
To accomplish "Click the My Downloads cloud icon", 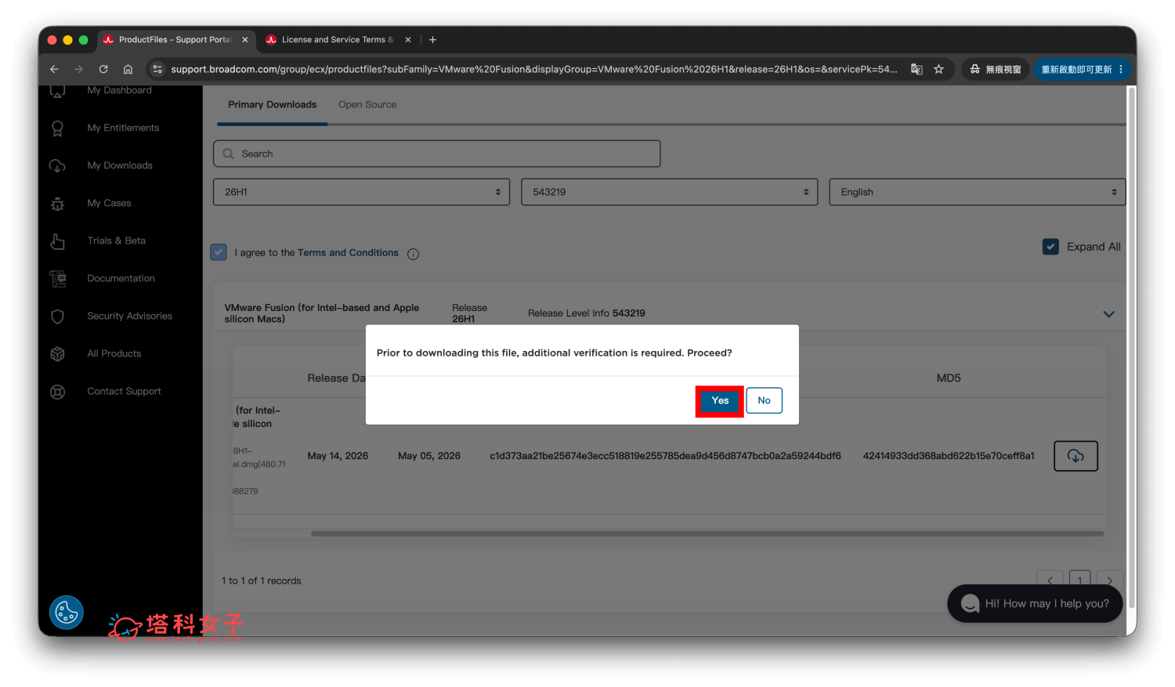I will click(x=57, y=166).
